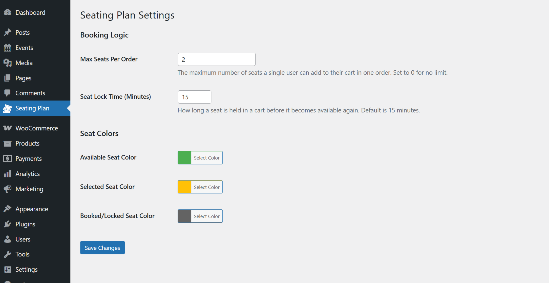The image size is (549, 283).
Task: Open the Payments menu item
Action: (28, 158)
